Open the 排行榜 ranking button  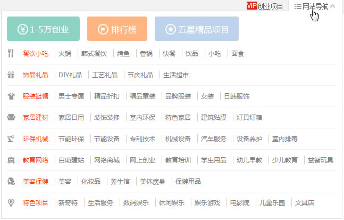(x=117, y=29)
